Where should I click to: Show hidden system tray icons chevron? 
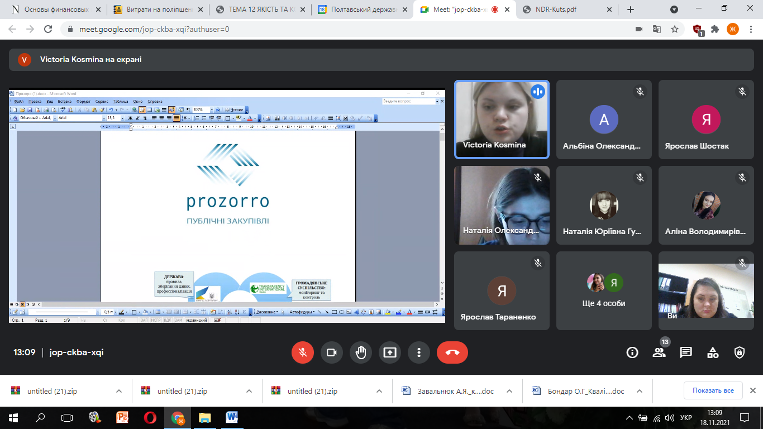[x=630, y=417]
